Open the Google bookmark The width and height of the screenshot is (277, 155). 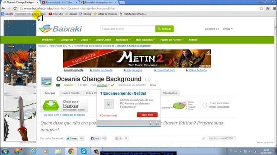coord(7,14)
